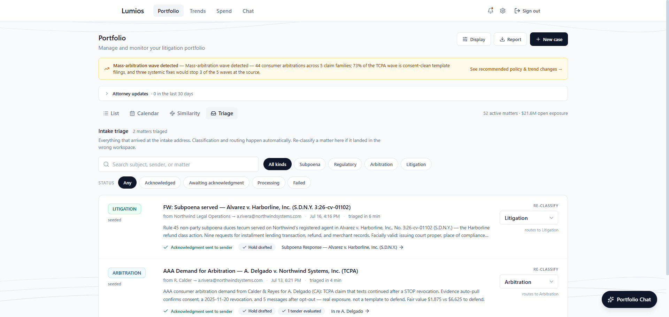
Task: Click Sign out
Action: [527, 11]
